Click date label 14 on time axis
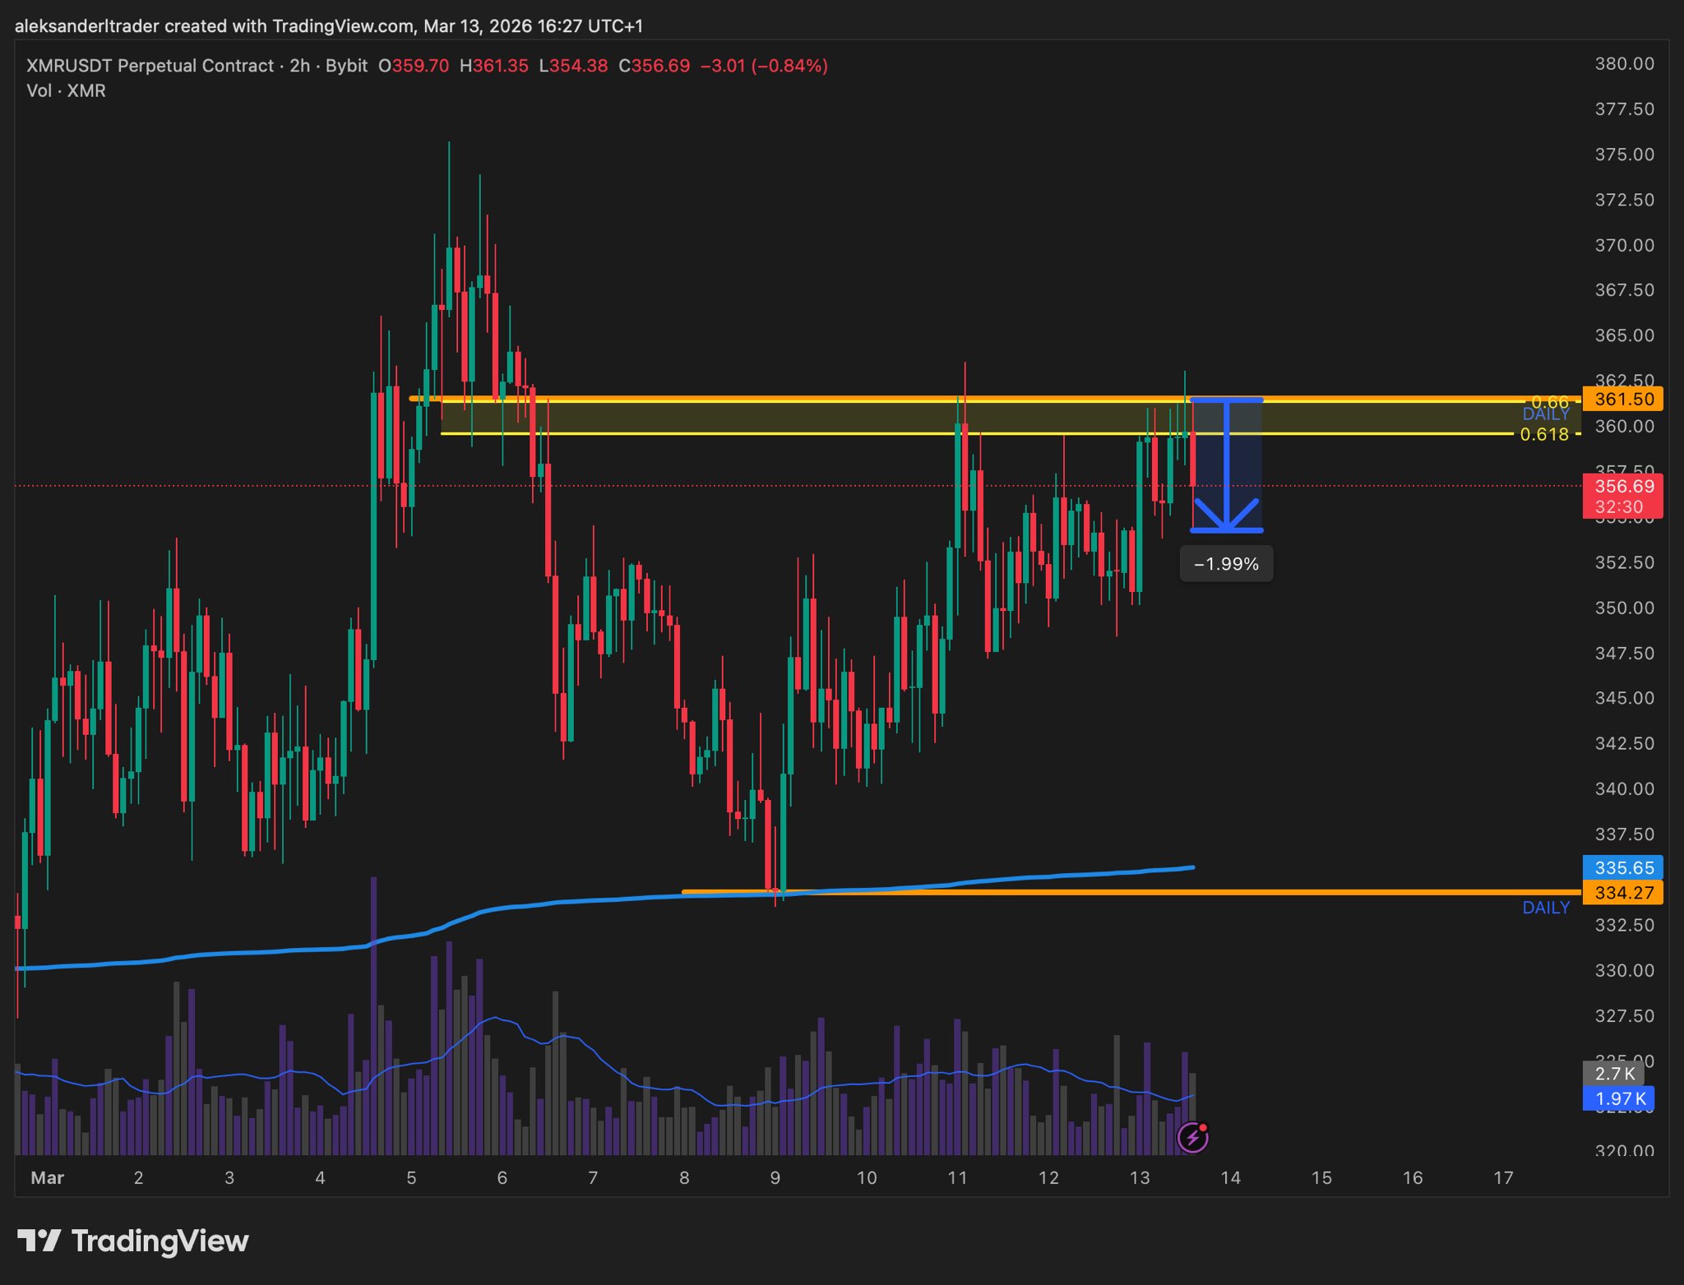 [x=1230, y=1178]
